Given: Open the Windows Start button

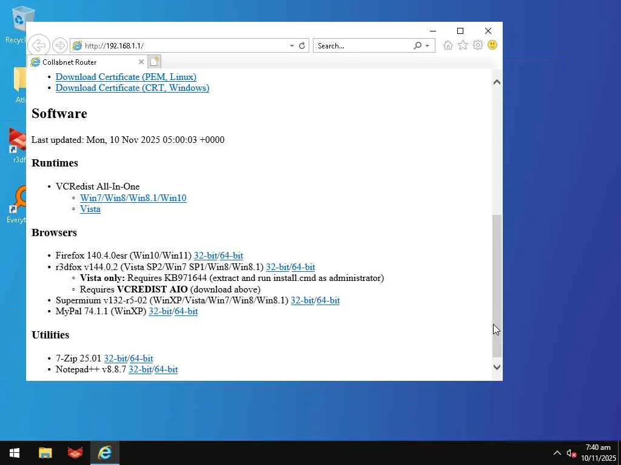Looking at the screenshot, I should pyautogui.click(x=15, y=453).
